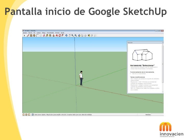This screenshot has width=186, height=140.
Task: Click the question mark help icon
Action: tap(33, 115)
